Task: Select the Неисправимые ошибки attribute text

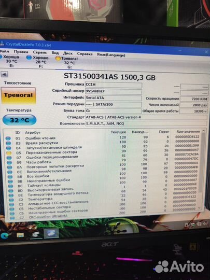Action: [48, 180]
